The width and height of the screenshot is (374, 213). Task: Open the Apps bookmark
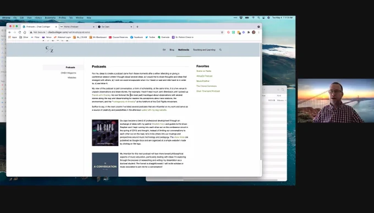(13, 37)
